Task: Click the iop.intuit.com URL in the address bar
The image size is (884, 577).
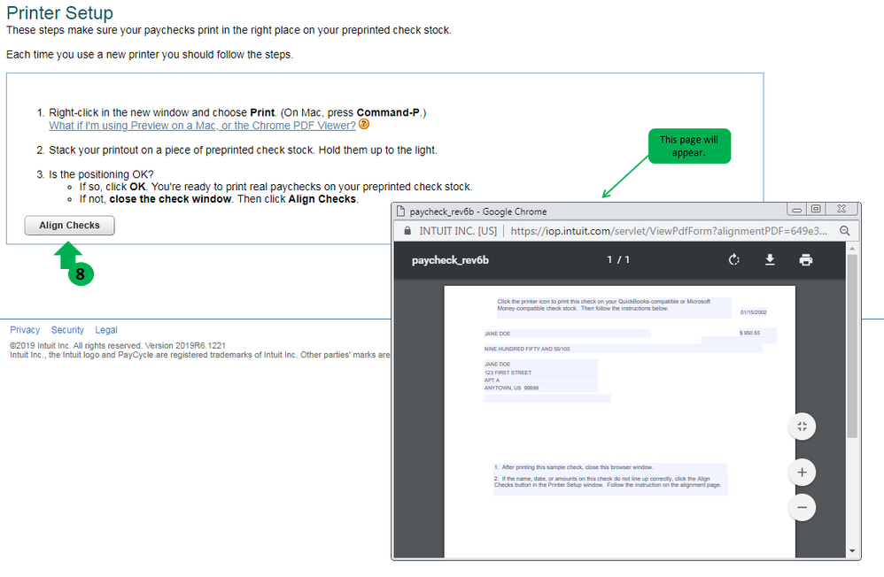Action: 669,231
